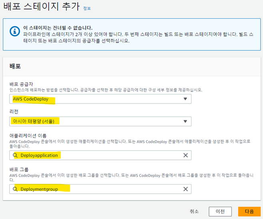Click the blue info circle icon in banner
263x219 pixels.
point(15,31)
